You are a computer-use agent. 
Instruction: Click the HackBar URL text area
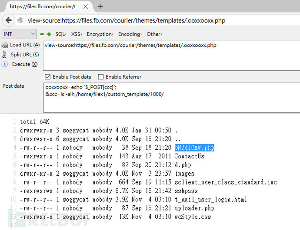point(171,56)
